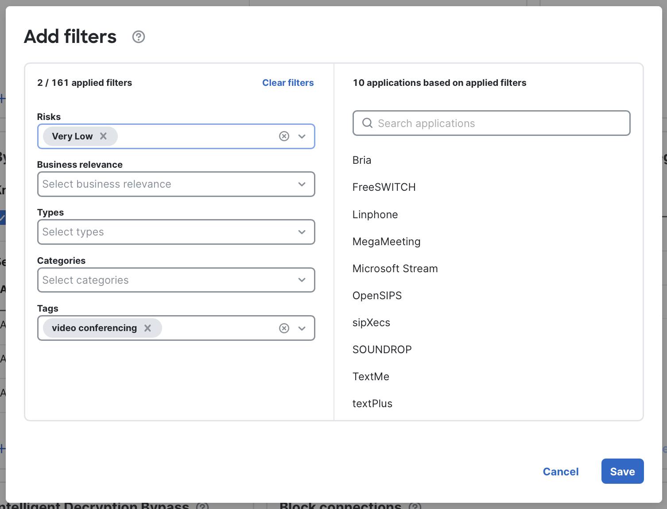Remove the Very Low risk chip

104,136
